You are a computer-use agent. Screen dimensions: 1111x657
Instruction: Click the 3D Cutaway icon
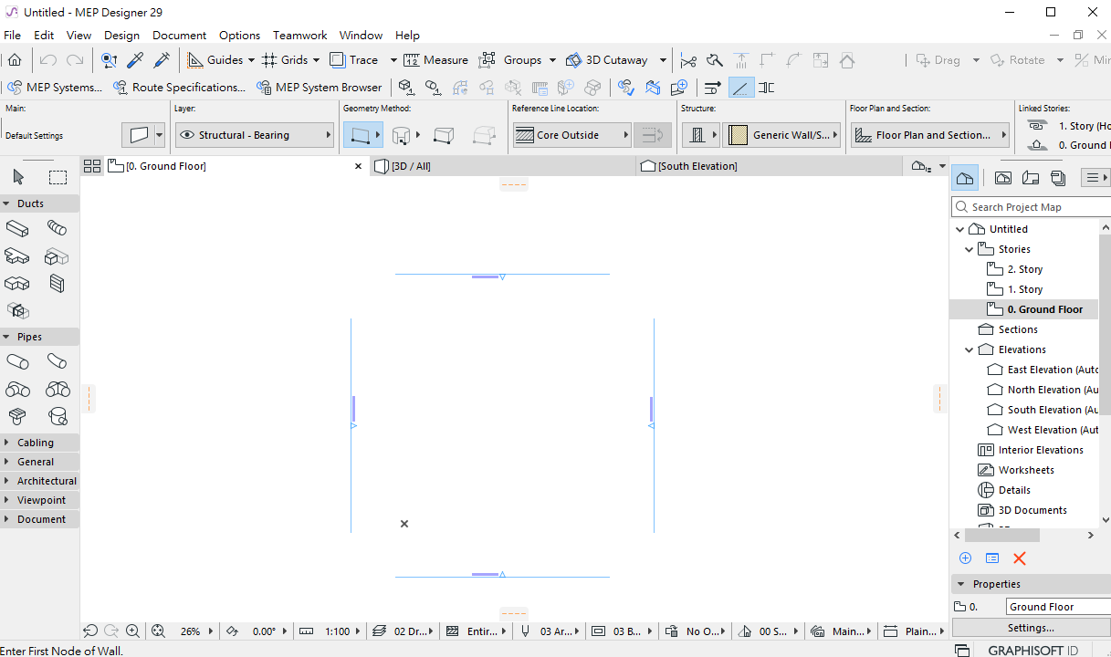pos(573,60)
